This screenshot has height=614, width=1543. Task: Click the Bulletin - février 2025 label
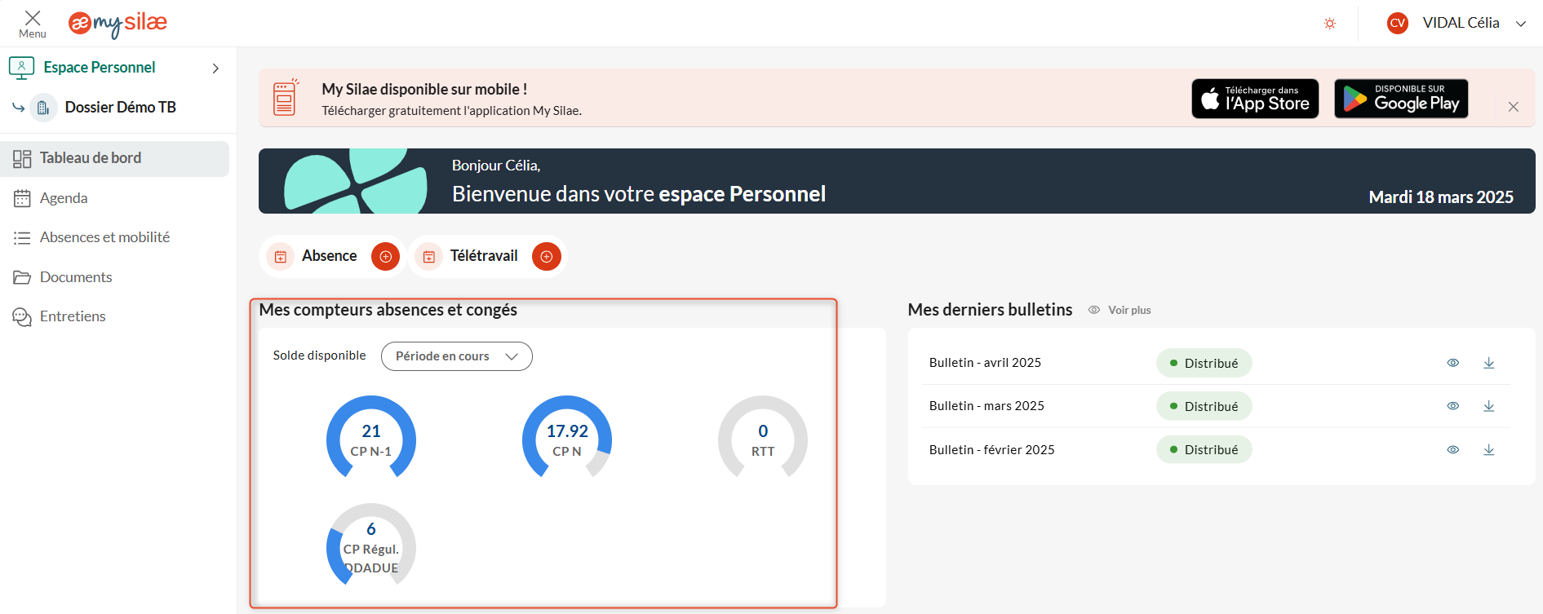pyautogui.click(x=991, y=450)
